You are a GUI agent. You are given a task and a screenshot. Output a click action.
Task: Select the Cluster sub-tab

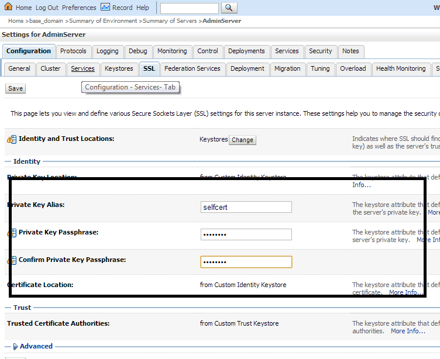(x=50, y=69)
